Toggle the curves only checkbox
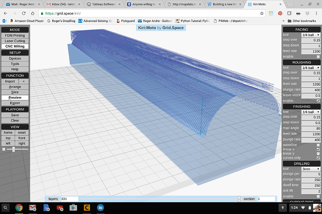The image size is (322, 214). point(318,158)
